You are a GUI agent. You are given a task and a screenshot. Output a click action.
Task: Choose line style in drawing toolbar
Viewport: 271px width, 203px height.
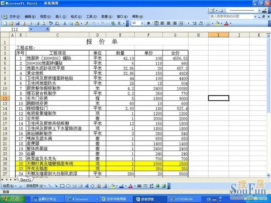click(x=139, y=186)
